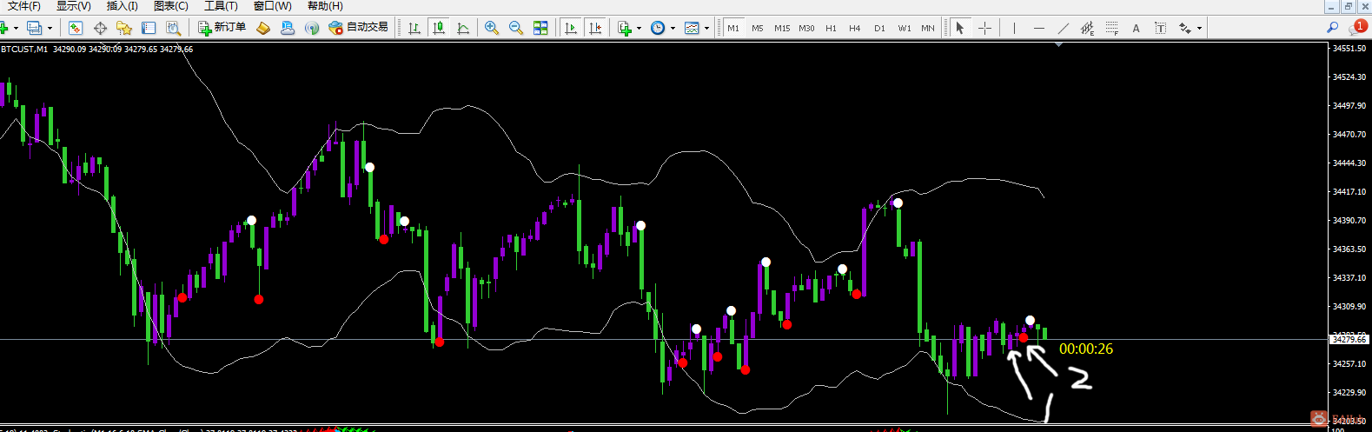The width and height of the screenshot is (1372, 432).
Task: Select the Fibonacci retracement tool
Action: (x=1111, y=28)
